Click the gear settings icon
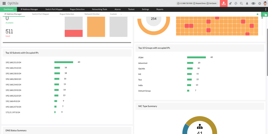The width and height of the screenshot is (268, 134). 260,3
